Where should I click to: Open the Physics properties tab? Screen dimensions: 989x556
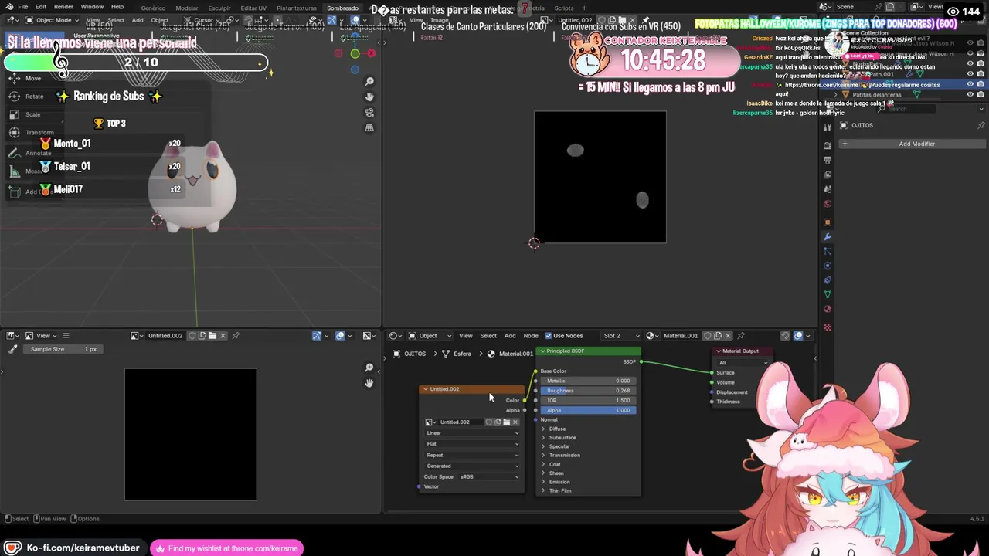click(x=828, y=266)
